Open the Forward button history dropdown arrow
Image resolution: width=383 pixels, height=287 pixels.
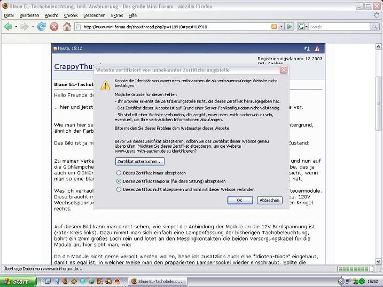[x=32, y=26]
